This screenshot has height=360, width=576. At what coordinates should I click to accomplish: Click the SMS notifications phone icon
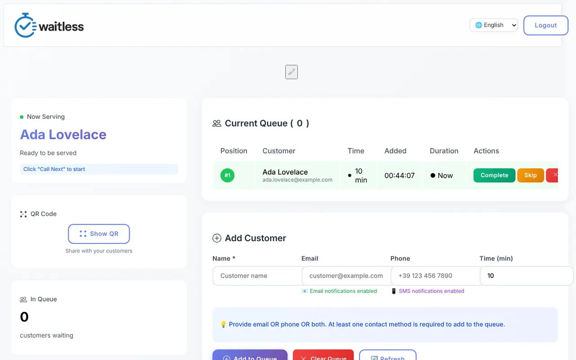pos(394,291)
